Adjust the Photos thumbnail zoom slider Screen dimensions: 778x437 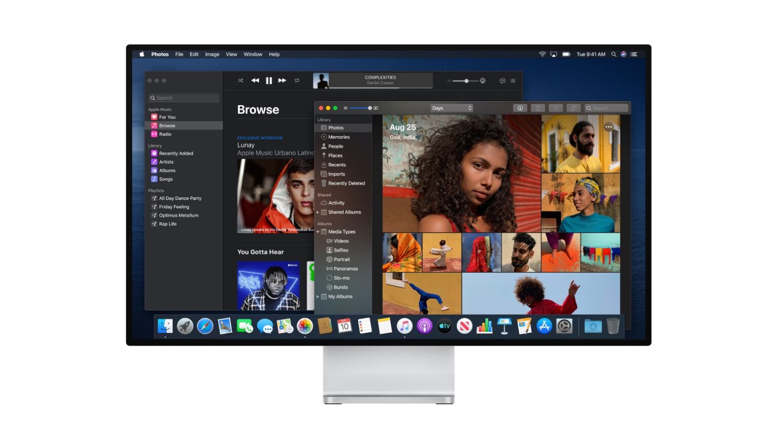click(x=369, y=108)
